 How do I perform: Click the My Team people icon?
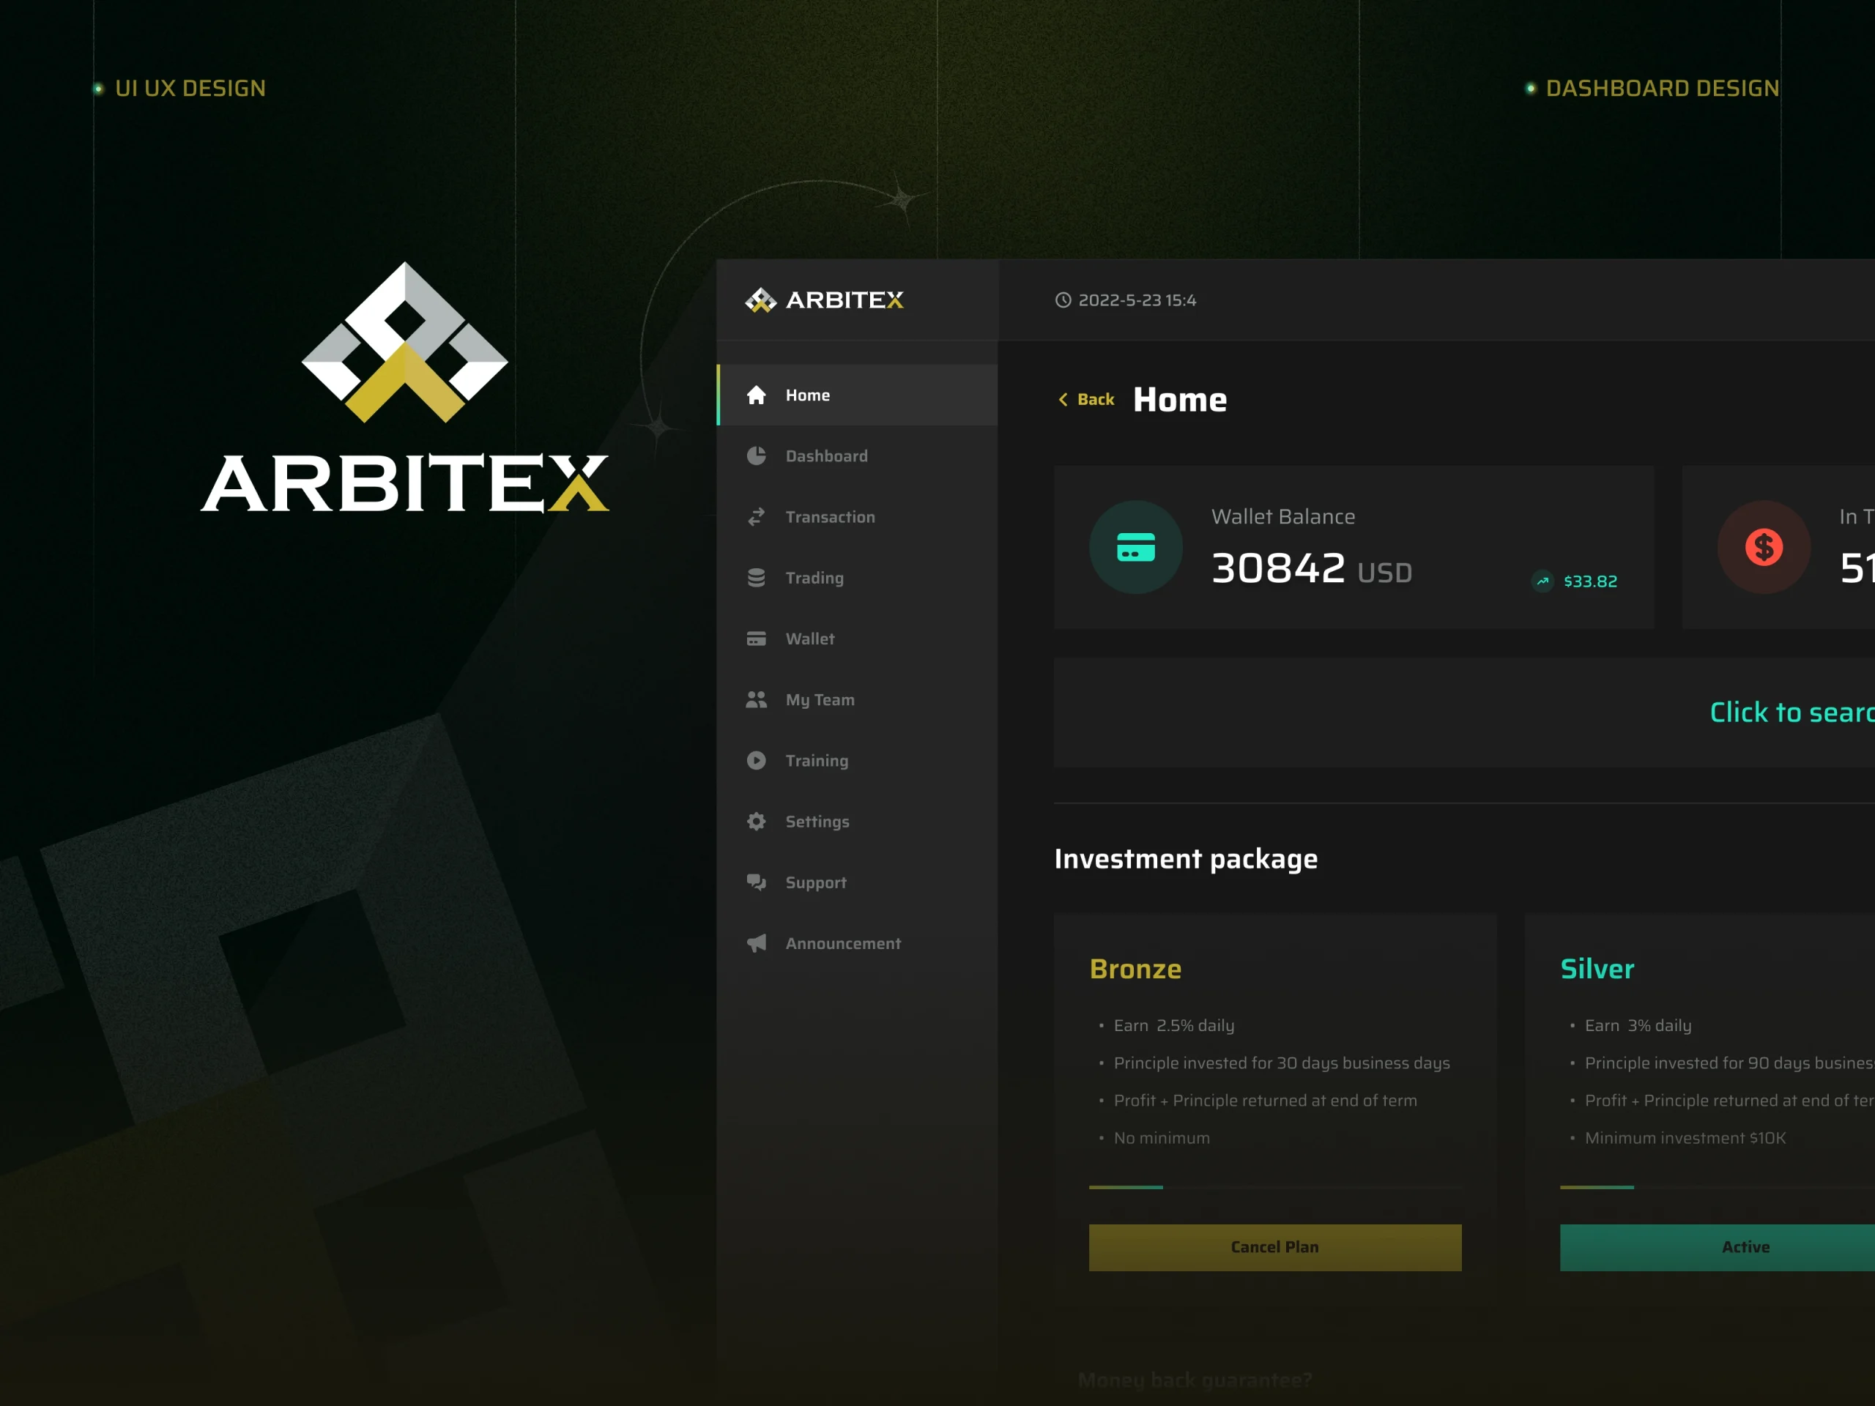coord(757,699)
